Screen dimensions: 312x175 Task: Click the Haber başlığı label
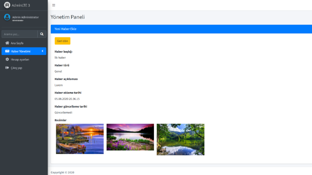click(x=63, y=51)
